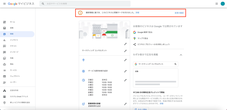The image size is (227, 110).
Task: Click the orange info icon in banner
Action: [x=80, y=13]
